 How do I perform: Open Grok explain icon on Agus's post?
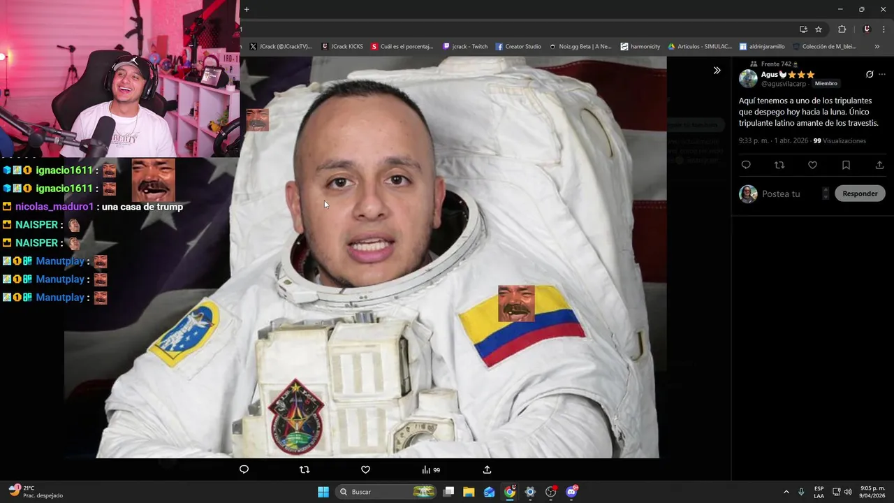870,74
